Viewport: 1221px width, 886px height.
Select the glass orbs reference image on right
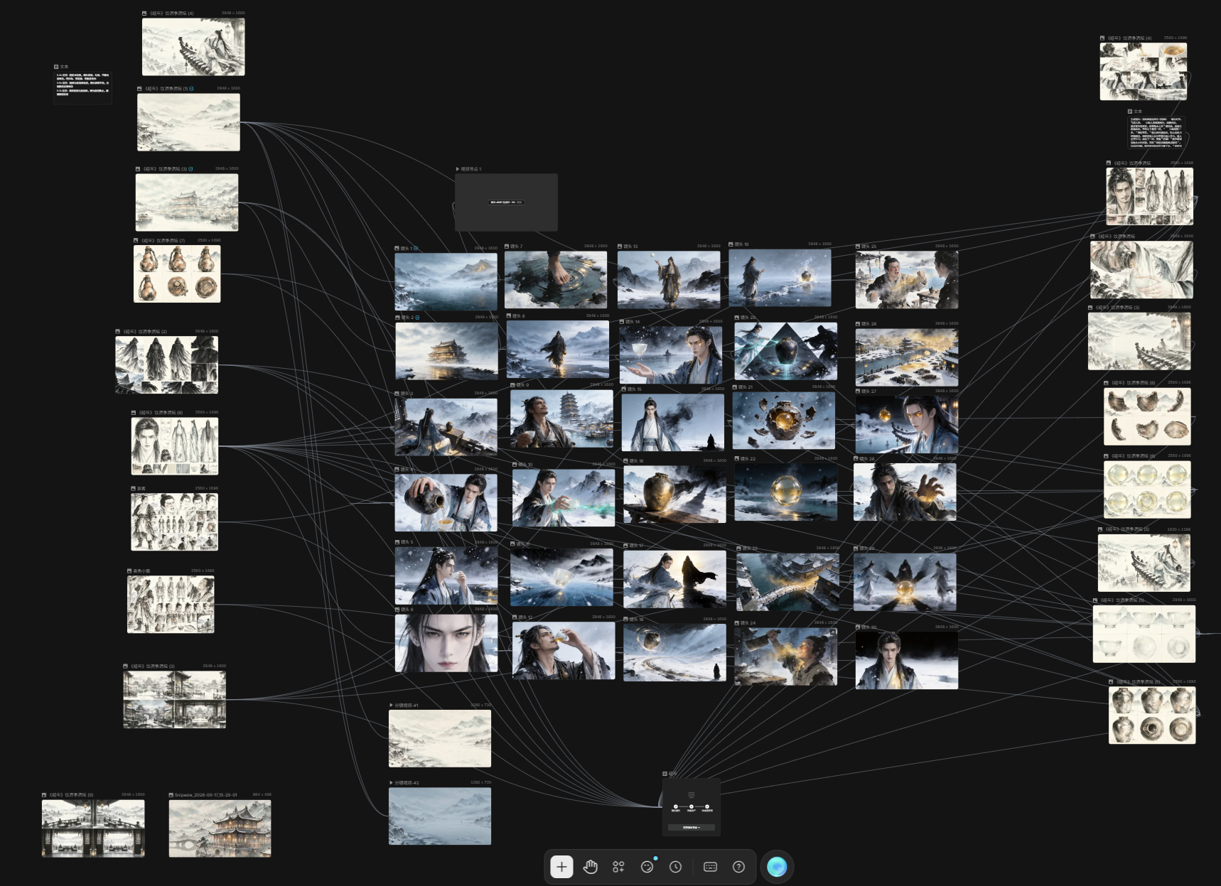click(1147, 490)
